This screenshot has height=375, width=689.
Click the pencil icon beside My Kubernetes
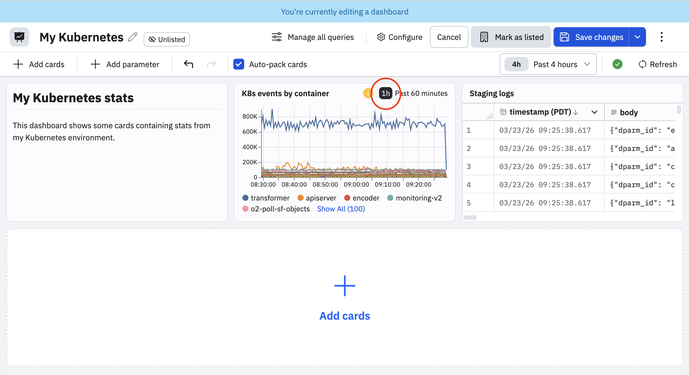[133, 37]
